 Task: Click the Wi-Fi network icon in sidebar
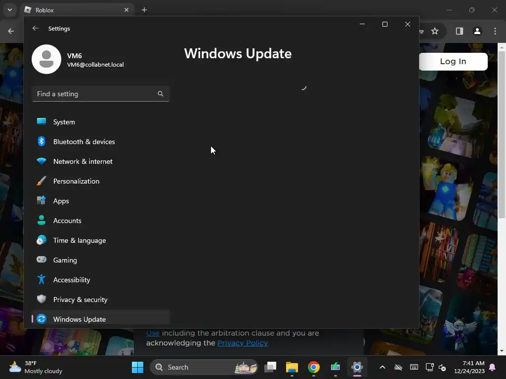[42, 161]
